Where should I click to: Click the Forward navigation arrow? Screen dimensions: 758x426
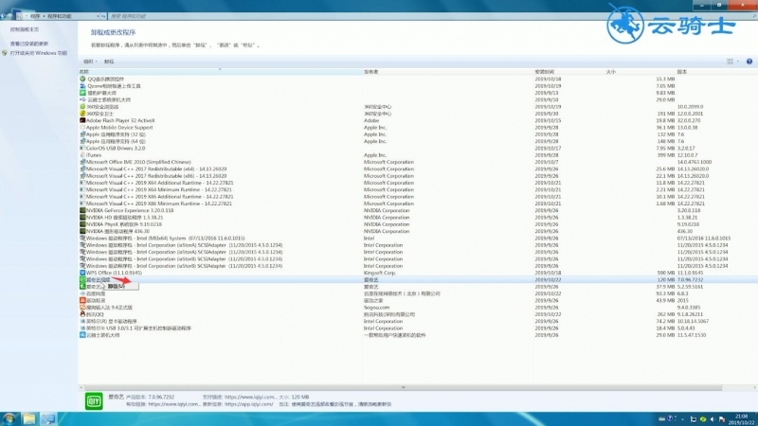(9, 16)
